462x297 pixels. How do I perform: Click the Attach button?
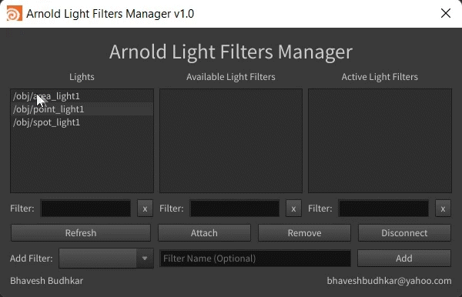[x=204, y=233]
